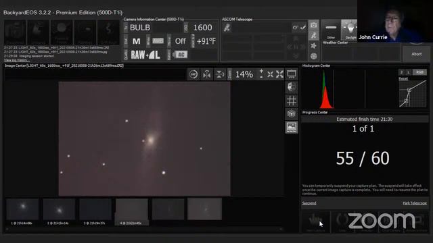Open the fifth dark thumbnail

[x=168, y=209]
